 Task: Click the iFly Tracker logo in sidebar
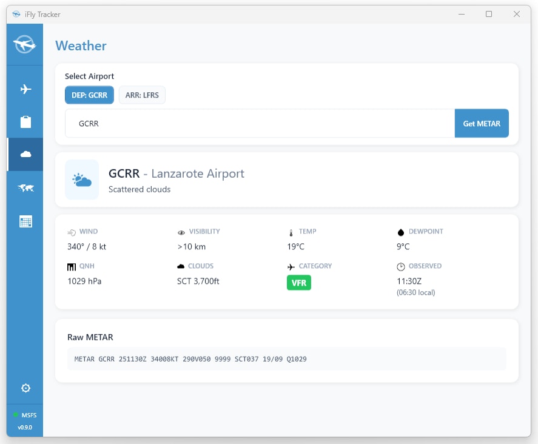[x=25, y=44]
